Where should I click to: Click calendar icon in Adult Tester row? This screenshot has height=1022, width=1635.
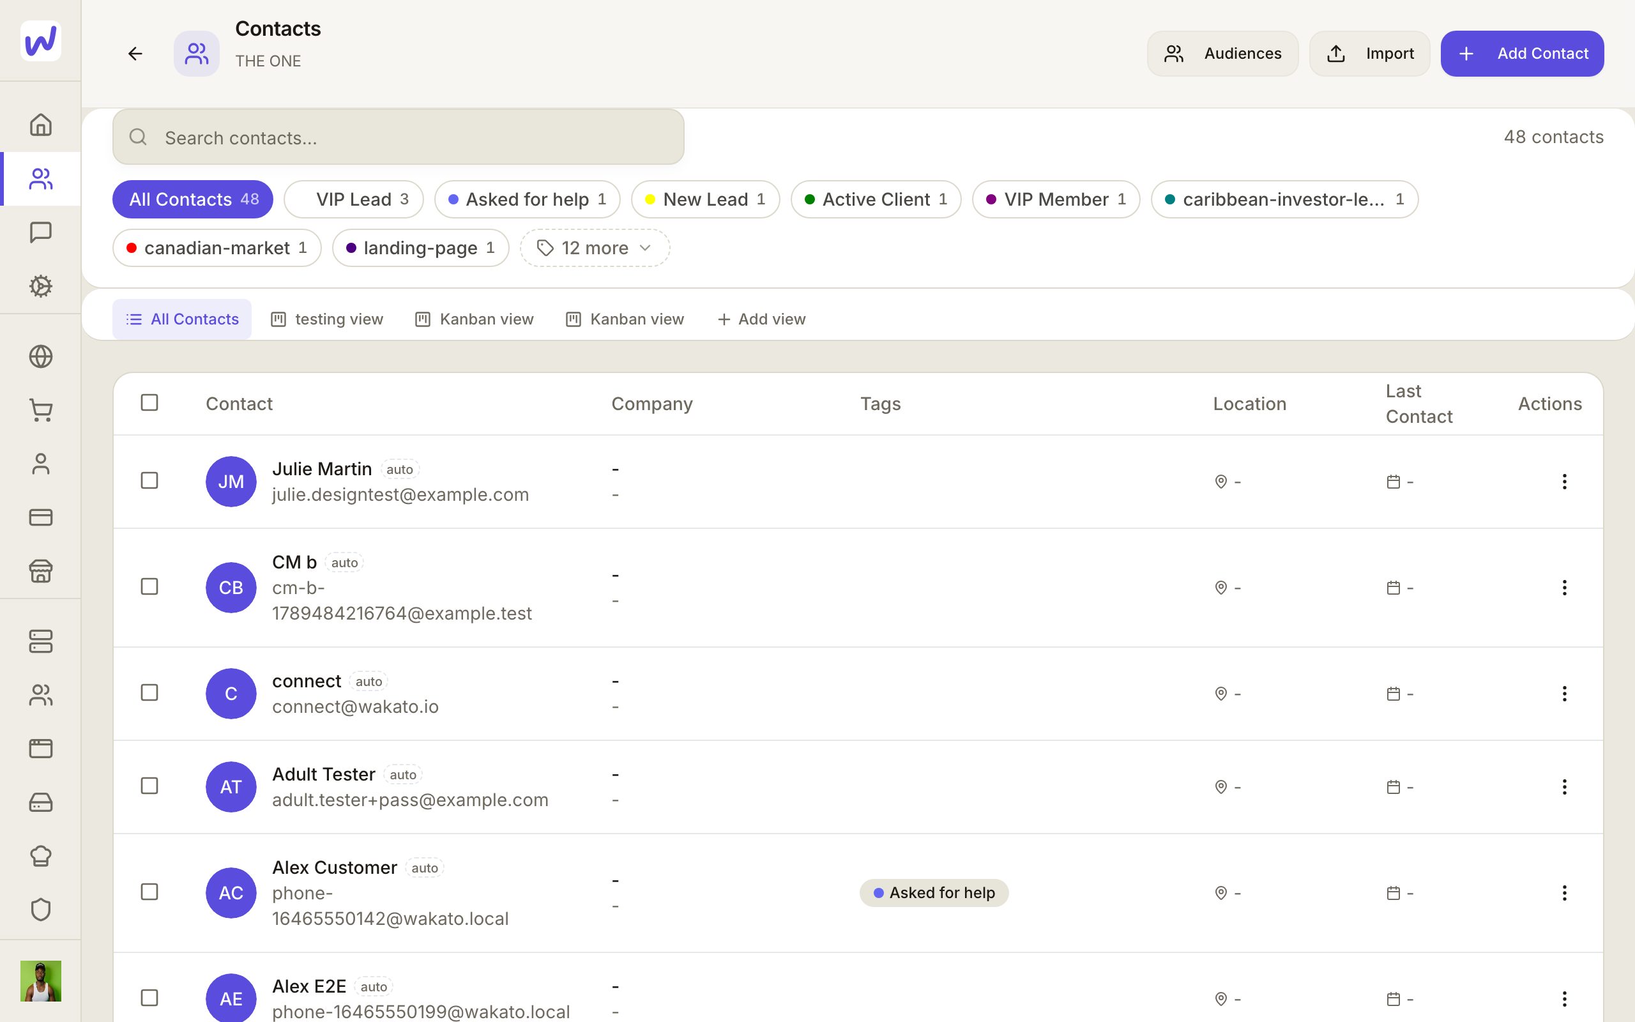pyautogui.click(x=1393, y=787)
